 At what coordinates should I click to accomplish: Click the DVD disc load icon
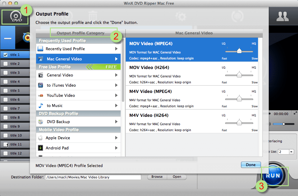pyautogui.click(x=16, y=17)
